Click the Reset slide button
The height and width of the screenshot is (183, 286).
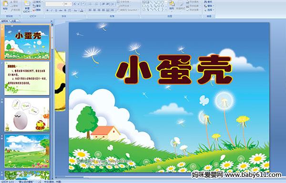coord(37,6)
